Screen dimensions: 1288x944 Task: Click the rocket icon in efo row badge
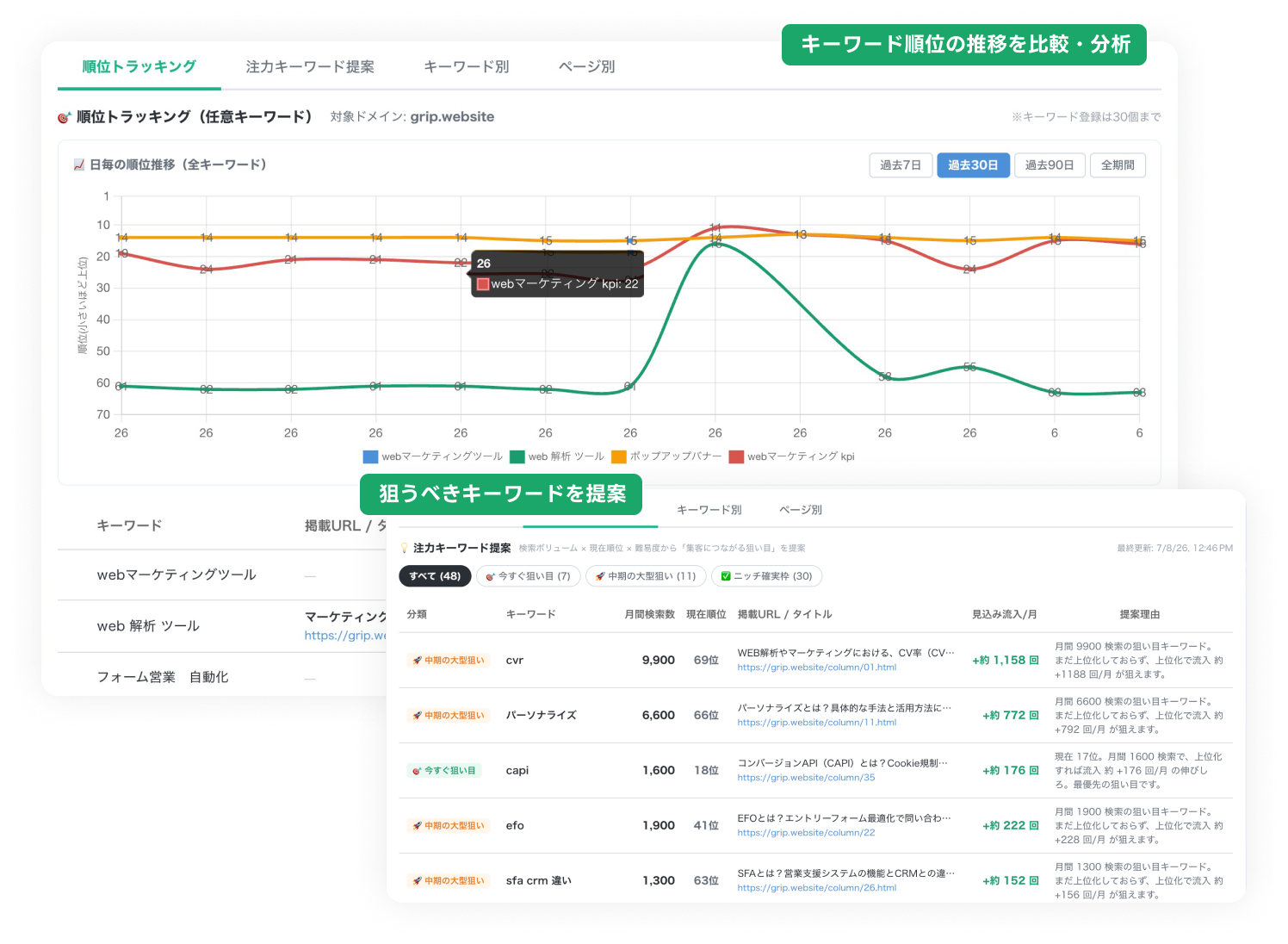click(417, 826)
